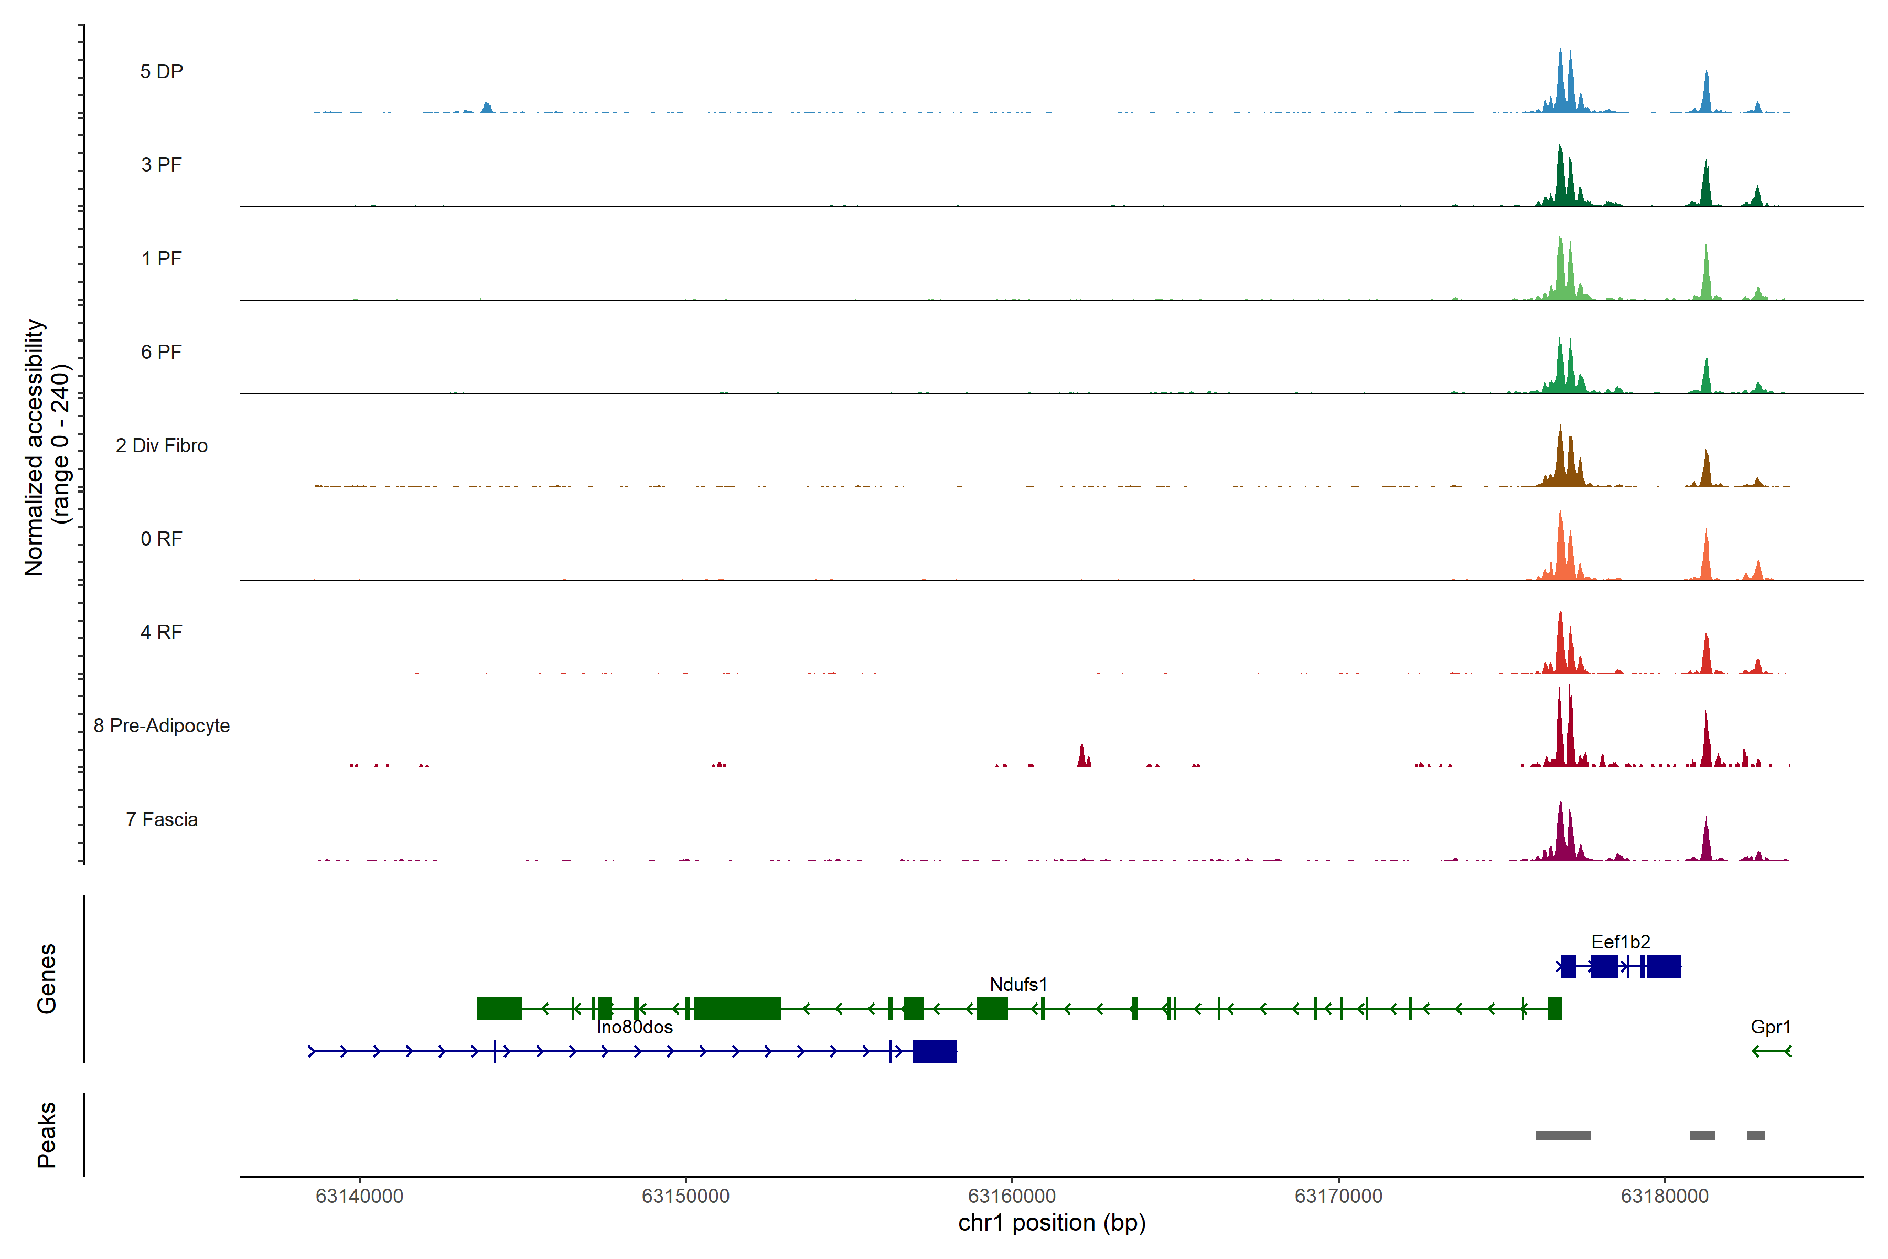Select the 5 DP track label

click(x=162, y=71)
